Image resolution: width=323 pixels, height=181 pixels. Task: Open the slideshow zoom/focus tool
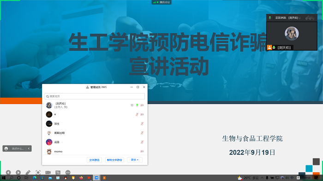(38, 172)
